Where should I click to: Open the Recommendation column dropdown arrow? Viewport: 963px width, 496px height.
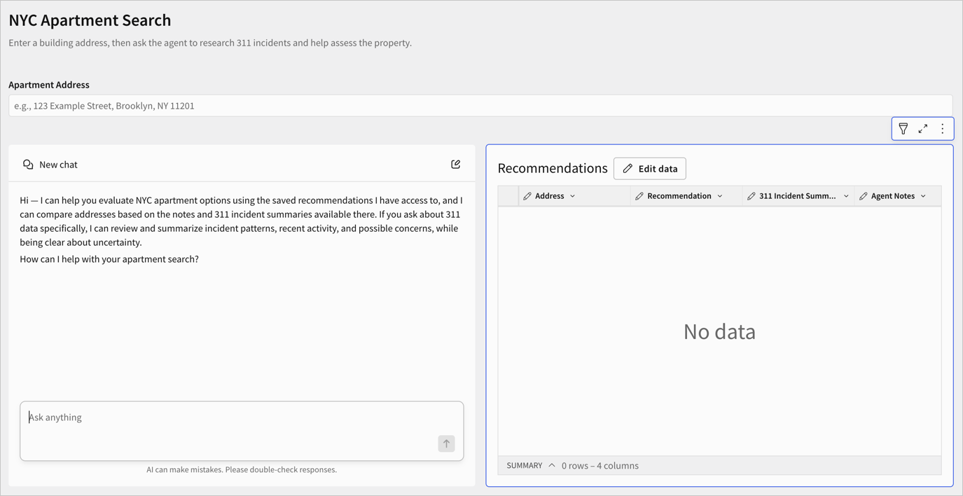[x=720, y=196]
